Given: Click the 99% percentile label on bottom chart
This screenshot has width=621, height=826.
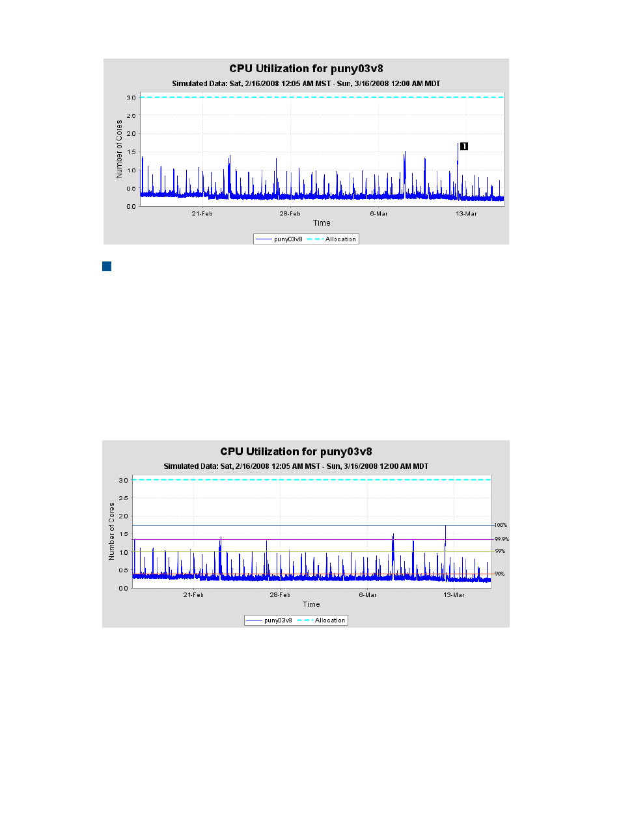Looking at the screenshot, I should pyautogui.click(x=499, y=551).
